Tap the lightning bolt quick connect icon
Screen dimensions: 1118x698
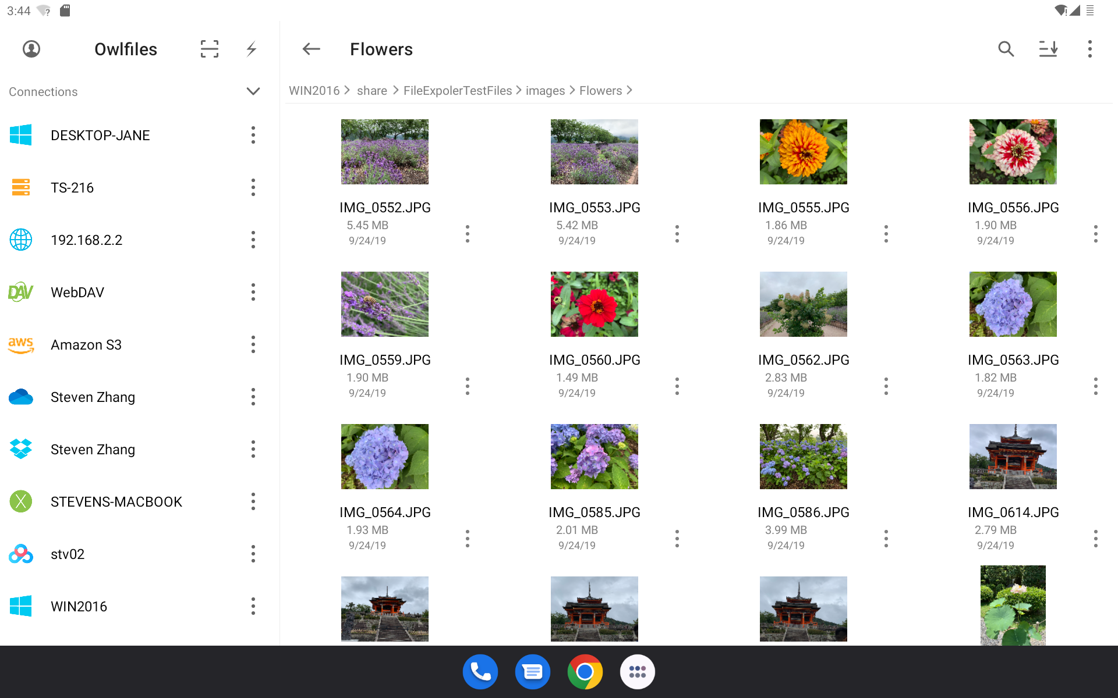tap(252, 49)
